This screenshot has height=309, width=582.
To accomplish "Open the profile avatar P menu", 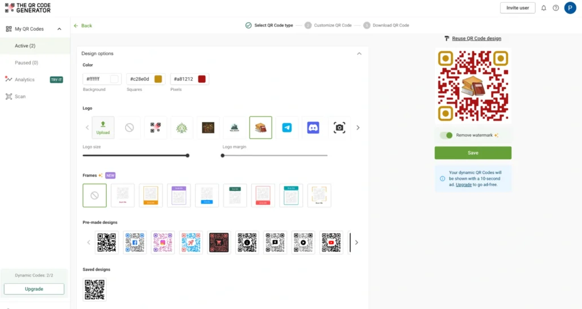I will [570, 8].
